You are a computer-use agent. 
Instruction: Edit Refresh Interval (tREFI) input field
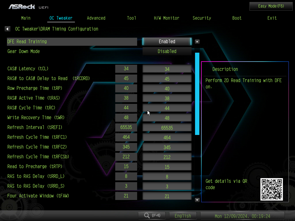click(167, 127)
